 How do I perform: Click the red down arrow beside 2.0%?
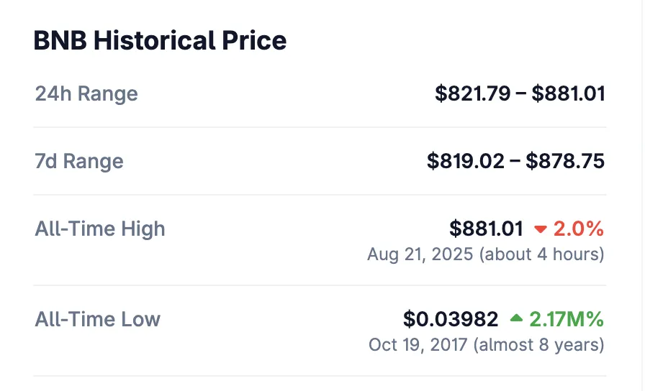[x=541, y=230]
